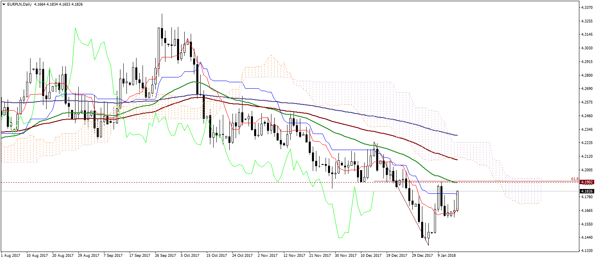Click the 9 Jan 2018 date label

pos(447,255)
